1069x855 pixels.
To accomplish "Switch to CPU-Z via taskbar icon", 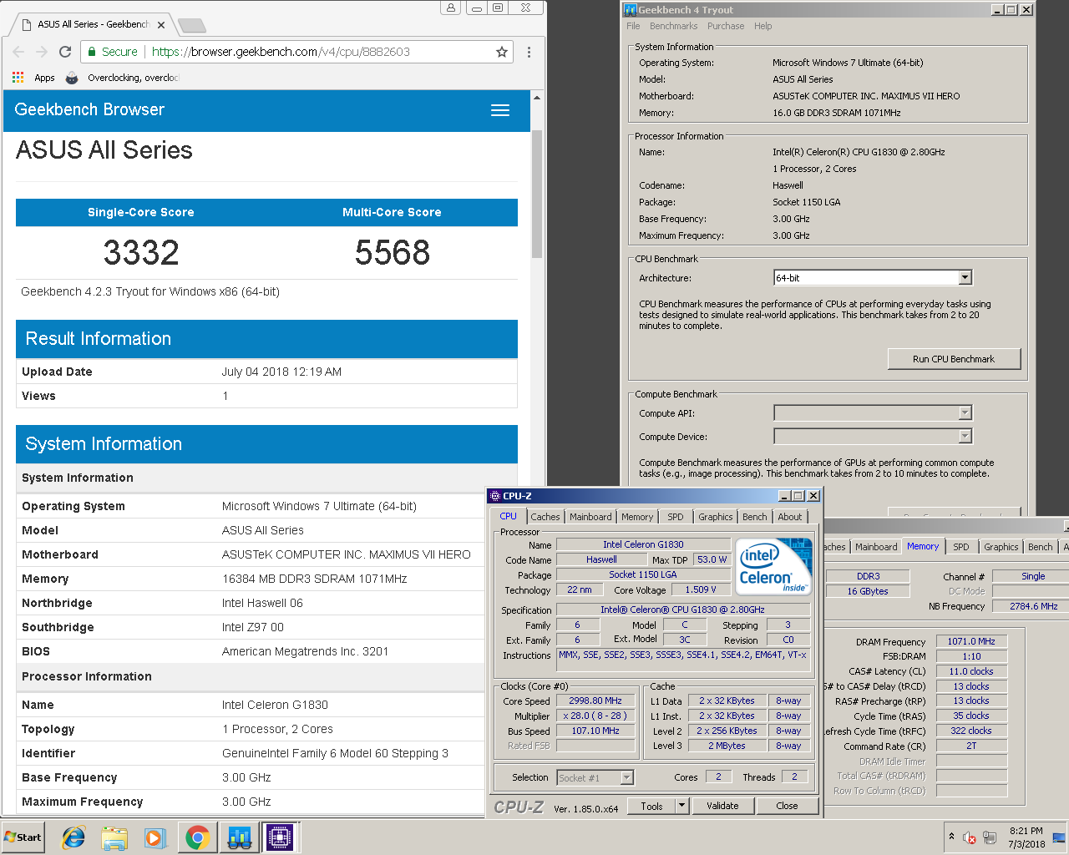I will tap(280, 837).
